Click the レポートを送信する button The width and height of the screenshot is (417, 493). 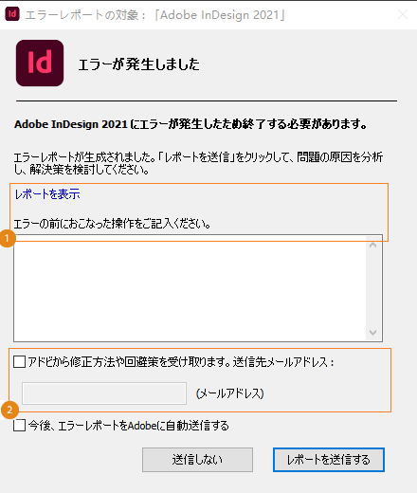pyautogui.click(x=329, y=460)
